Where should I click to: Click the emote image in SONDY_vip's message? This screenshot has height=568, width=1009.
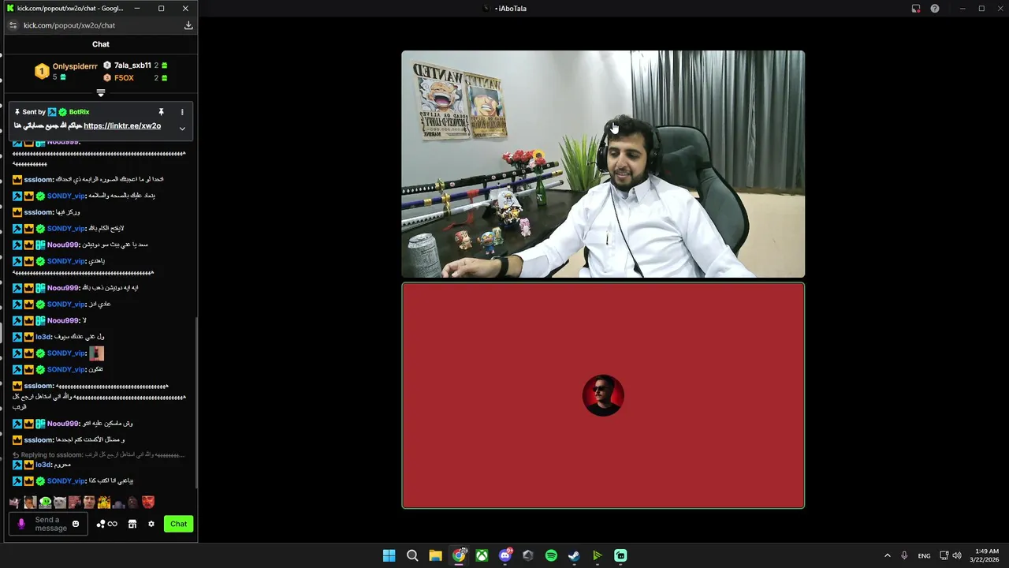[x=96, y=353]
